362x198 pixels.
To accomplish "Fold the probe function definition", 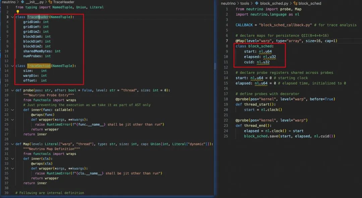I will [12, 90].
